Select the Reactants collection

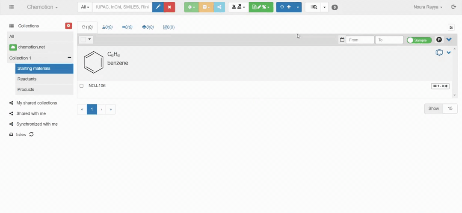pos(27,79)
